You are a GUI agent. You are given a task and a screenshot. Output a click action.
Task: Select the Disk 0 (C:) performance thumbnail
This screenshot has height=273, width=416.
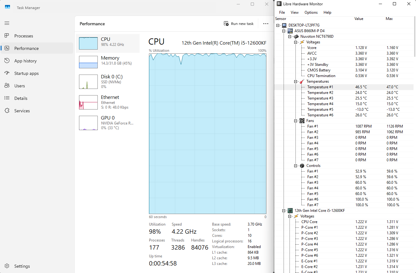pos(88,81)
